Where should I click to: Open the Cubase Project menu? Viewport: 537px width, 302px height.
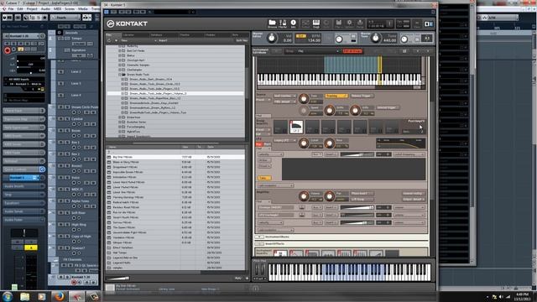[x=32, y=9]
